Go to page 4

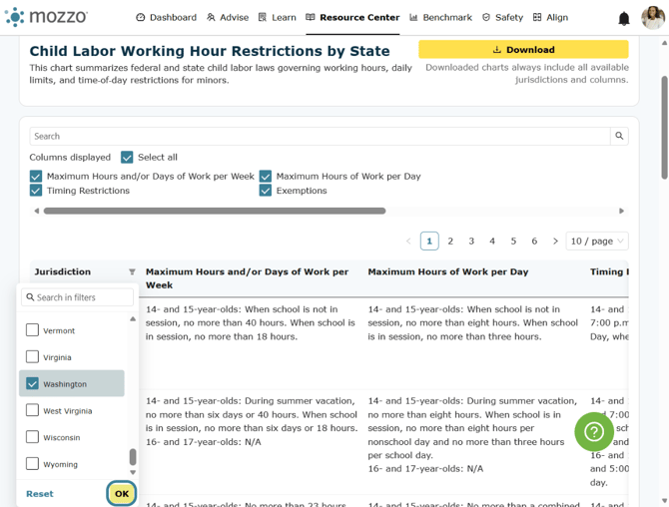(492, 242)
